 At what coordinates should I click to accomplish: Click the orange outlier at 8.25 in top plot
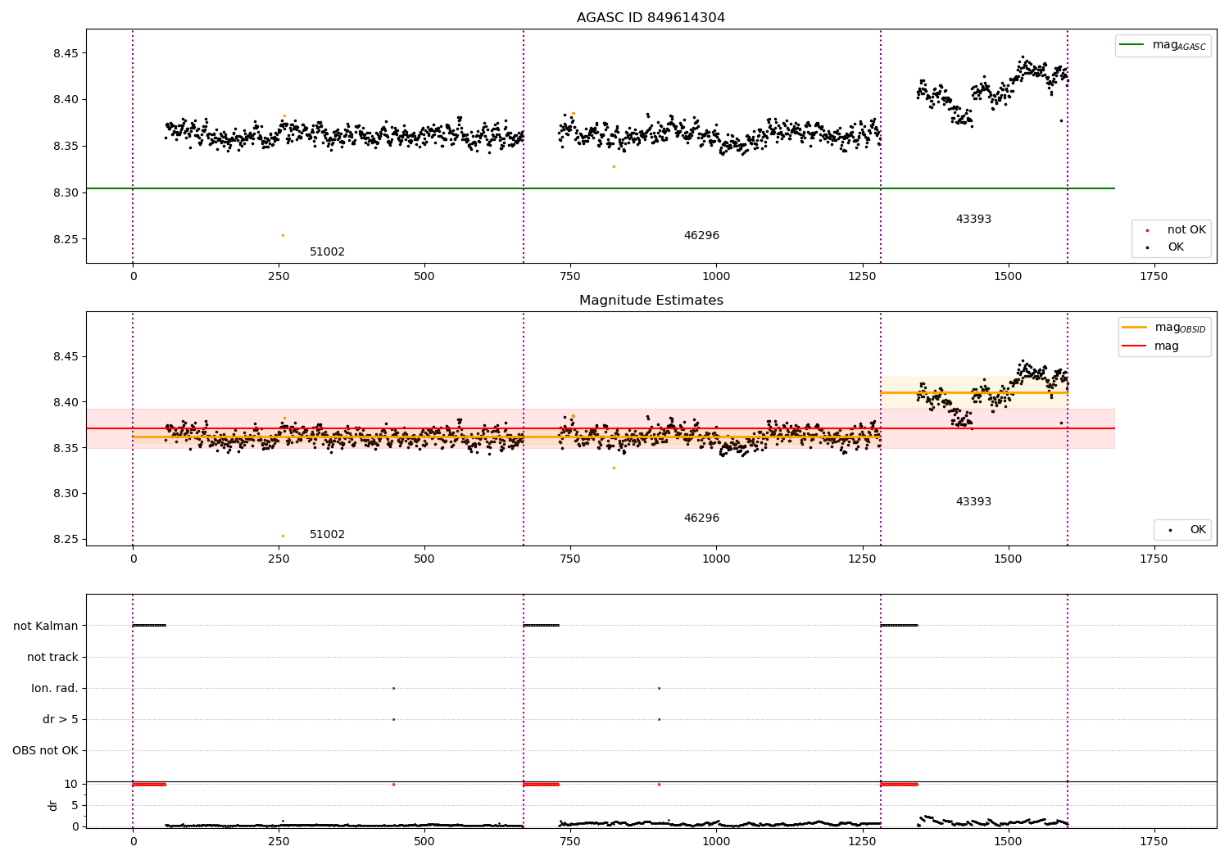283,235
